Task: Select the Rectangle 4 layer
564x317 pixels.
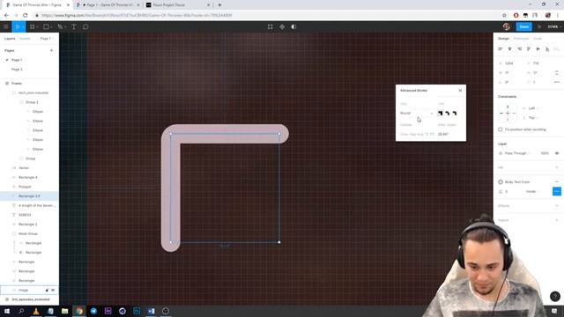Action: (29, 177)
